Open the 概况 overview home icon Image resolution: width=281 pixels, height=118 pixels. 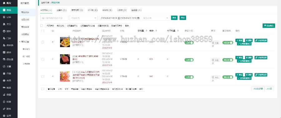point(4,3)
